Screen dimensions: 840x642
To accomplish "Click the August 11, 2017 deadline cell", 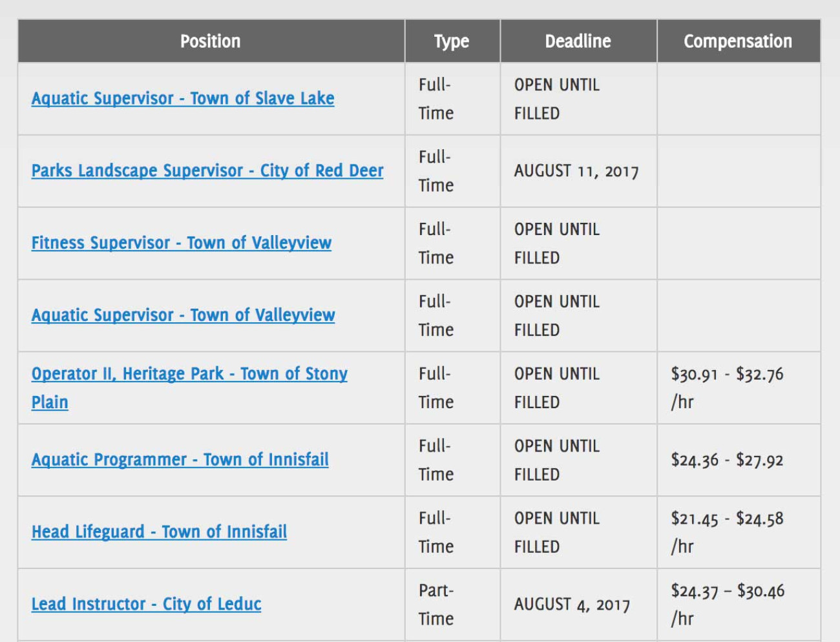I will 576,172.
